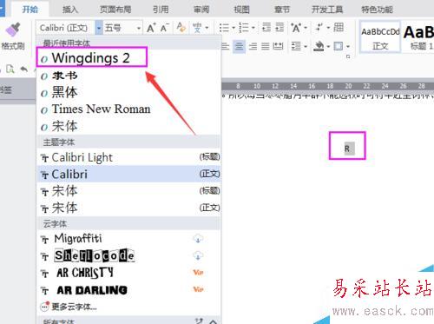Click the shading paint bucket icon

(x=319, y=46)
